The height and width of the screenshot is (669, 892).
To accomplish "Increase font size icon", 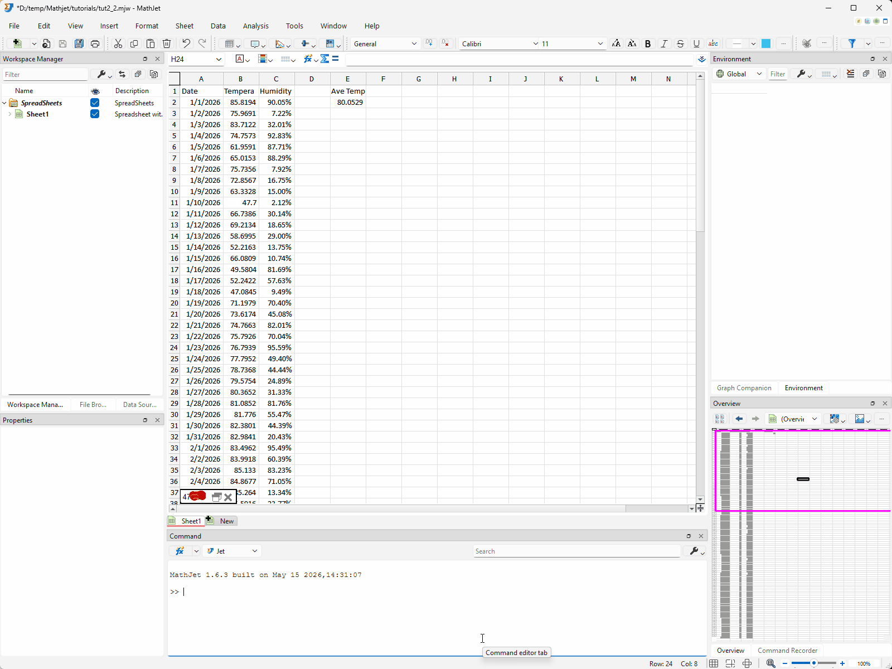I will pos(616,43).
